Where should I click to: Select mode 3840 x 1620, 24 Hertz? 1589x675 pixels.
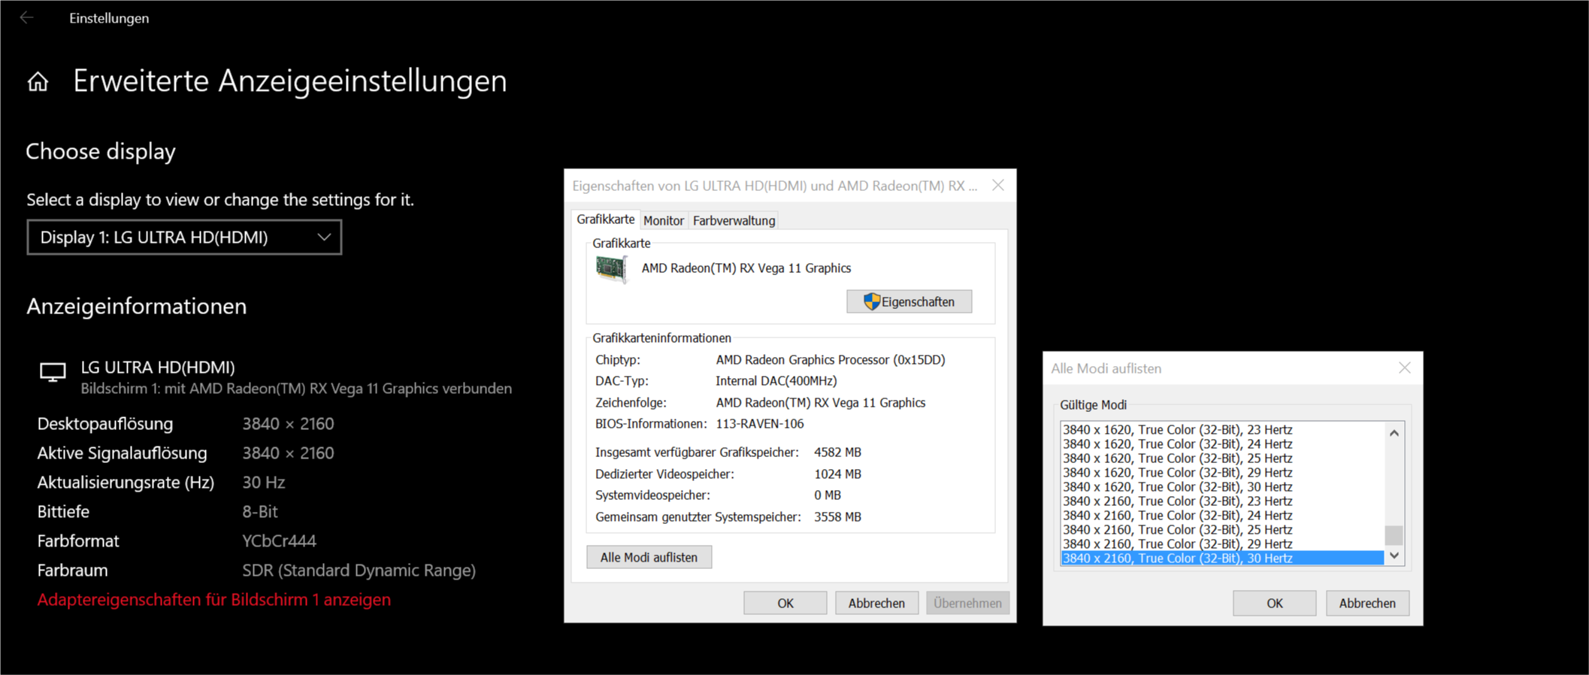click(x=1222, y=444)
